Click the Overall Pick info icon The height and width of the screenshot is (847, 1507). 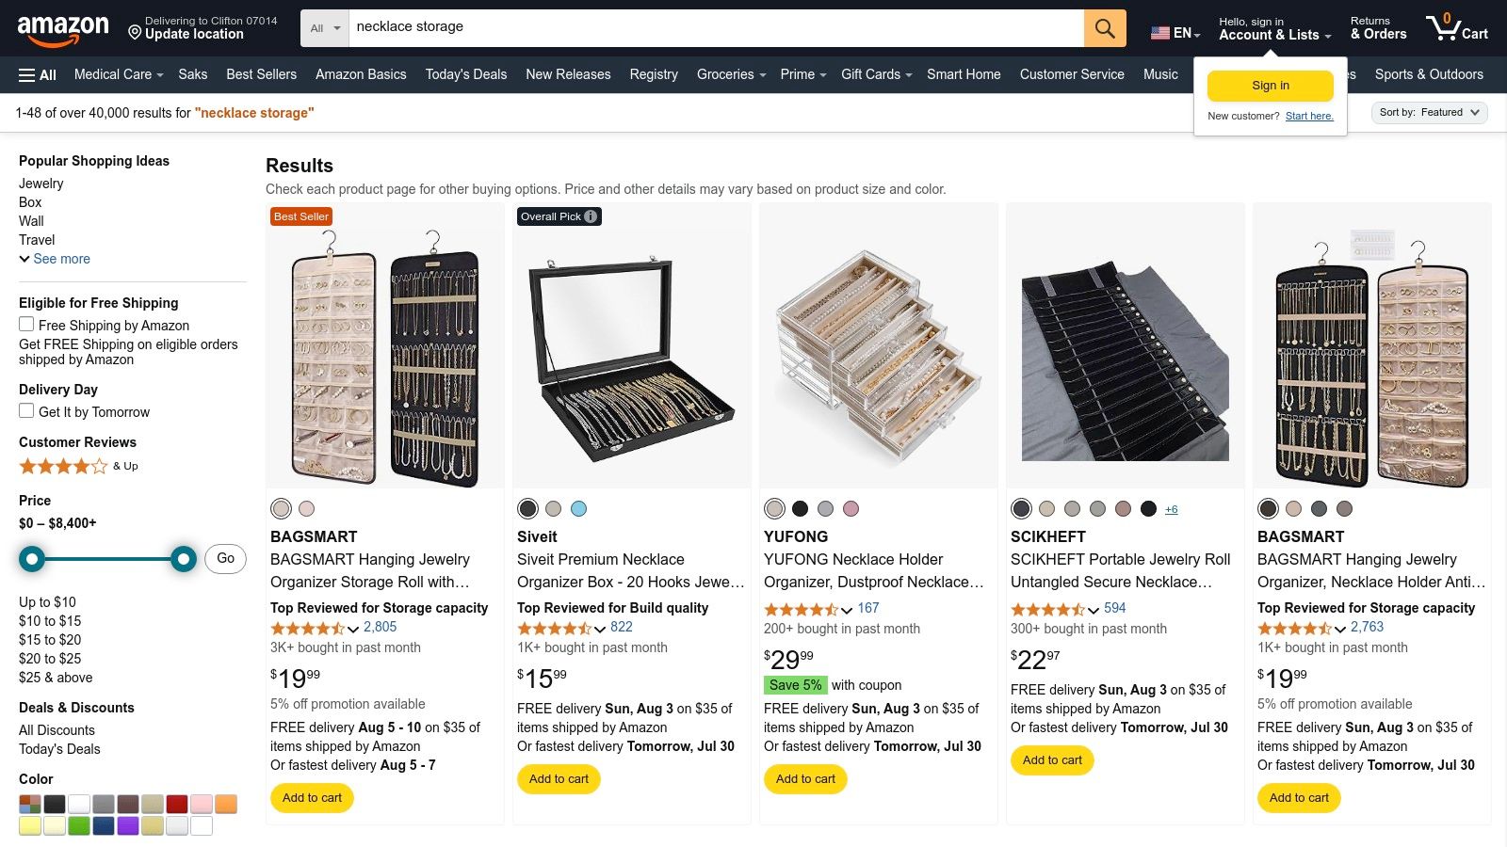[x=591, y=216]
